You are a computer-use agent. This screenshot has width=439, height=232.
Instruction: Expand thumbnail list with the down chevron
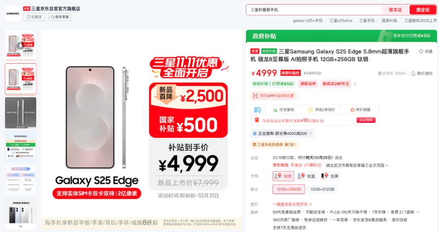click(20, 226)
